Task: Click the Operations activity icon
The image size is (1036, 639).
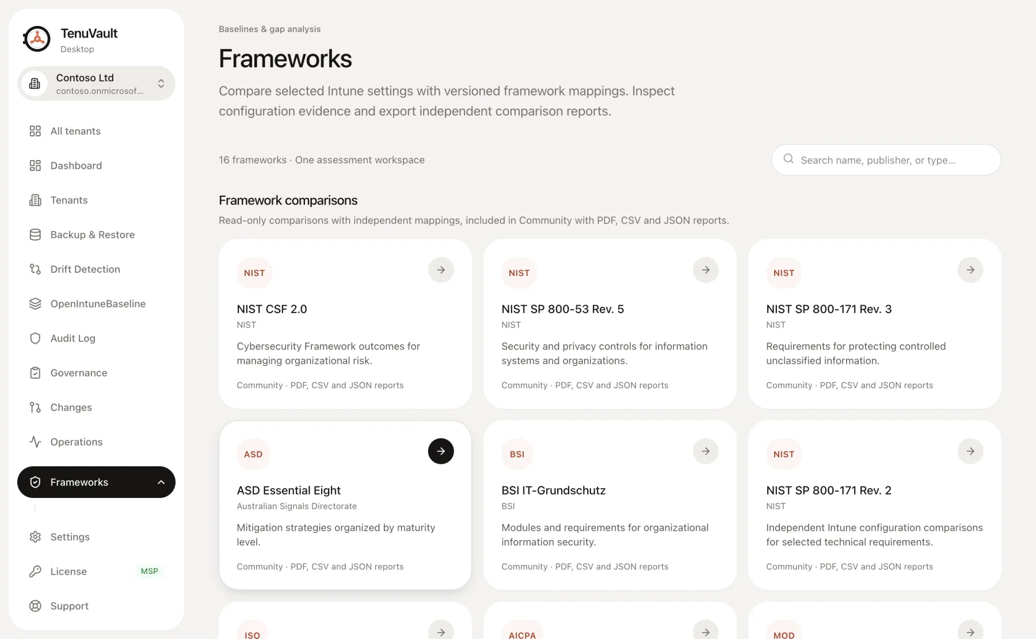Action: (35, 442)
